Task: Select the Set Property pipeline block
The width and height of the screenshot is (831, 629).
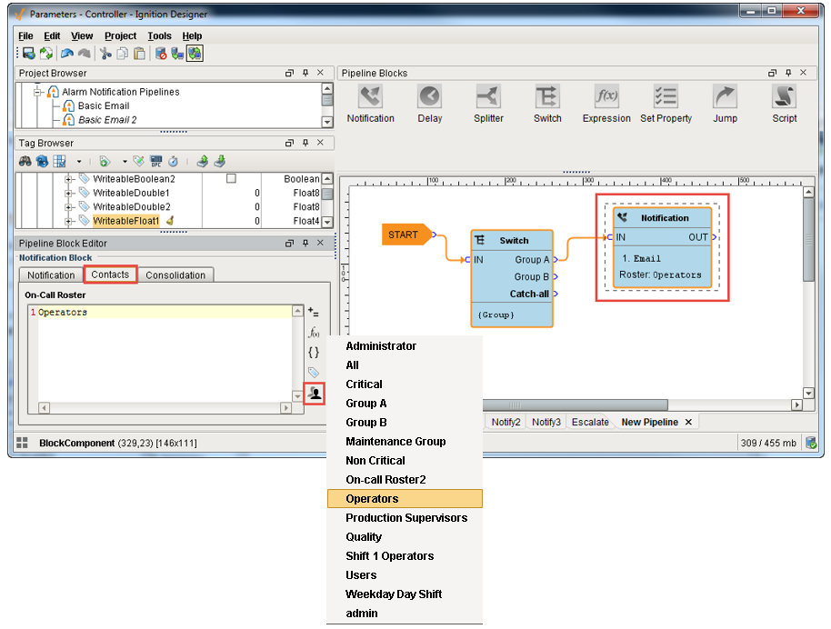Action: point(666,105)
